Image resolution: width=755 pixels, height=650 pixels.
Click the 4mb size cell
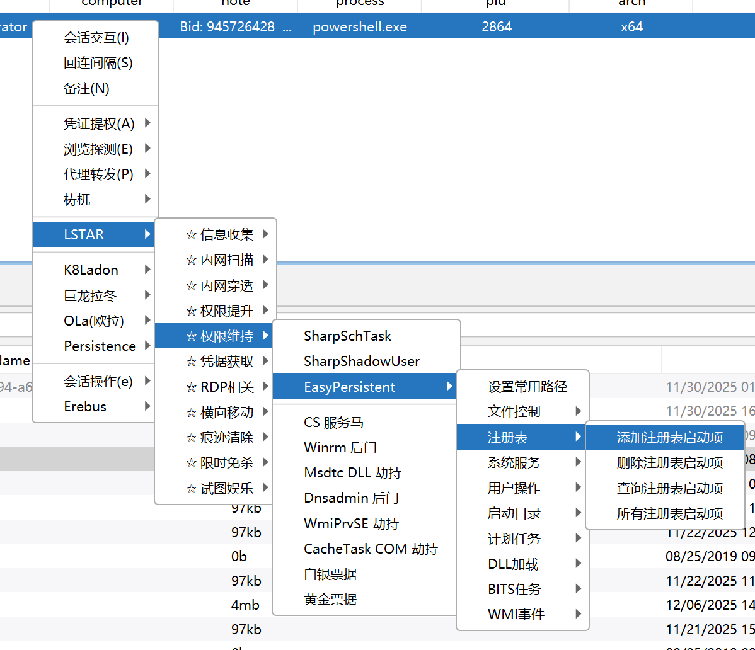(245, 605)
